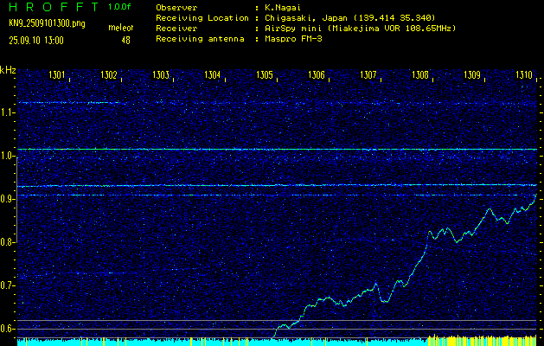Select the observer name K.Nagai

284,7
